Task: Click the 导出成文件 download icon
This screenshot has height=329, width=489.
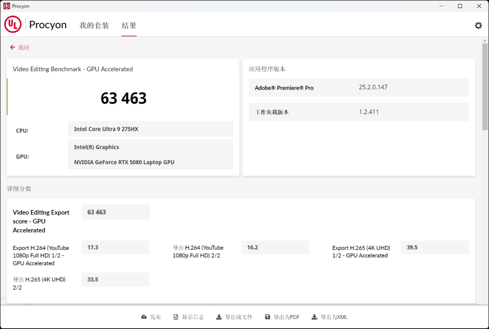Action: [x=218, y=317]
